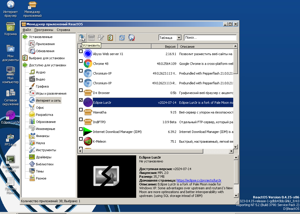
Task: Select the K-Meleon application row
Action: [x=156, y=141]
